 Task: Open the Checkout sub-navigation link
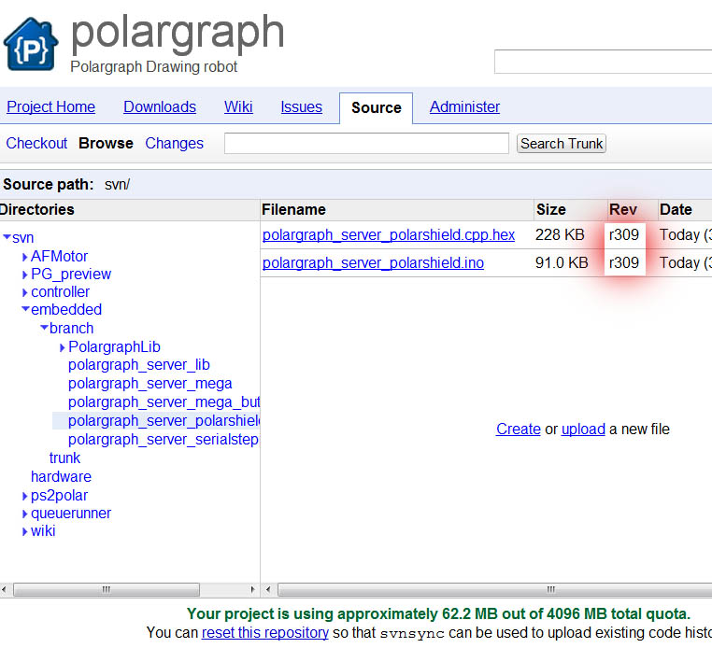click(36, 144)
